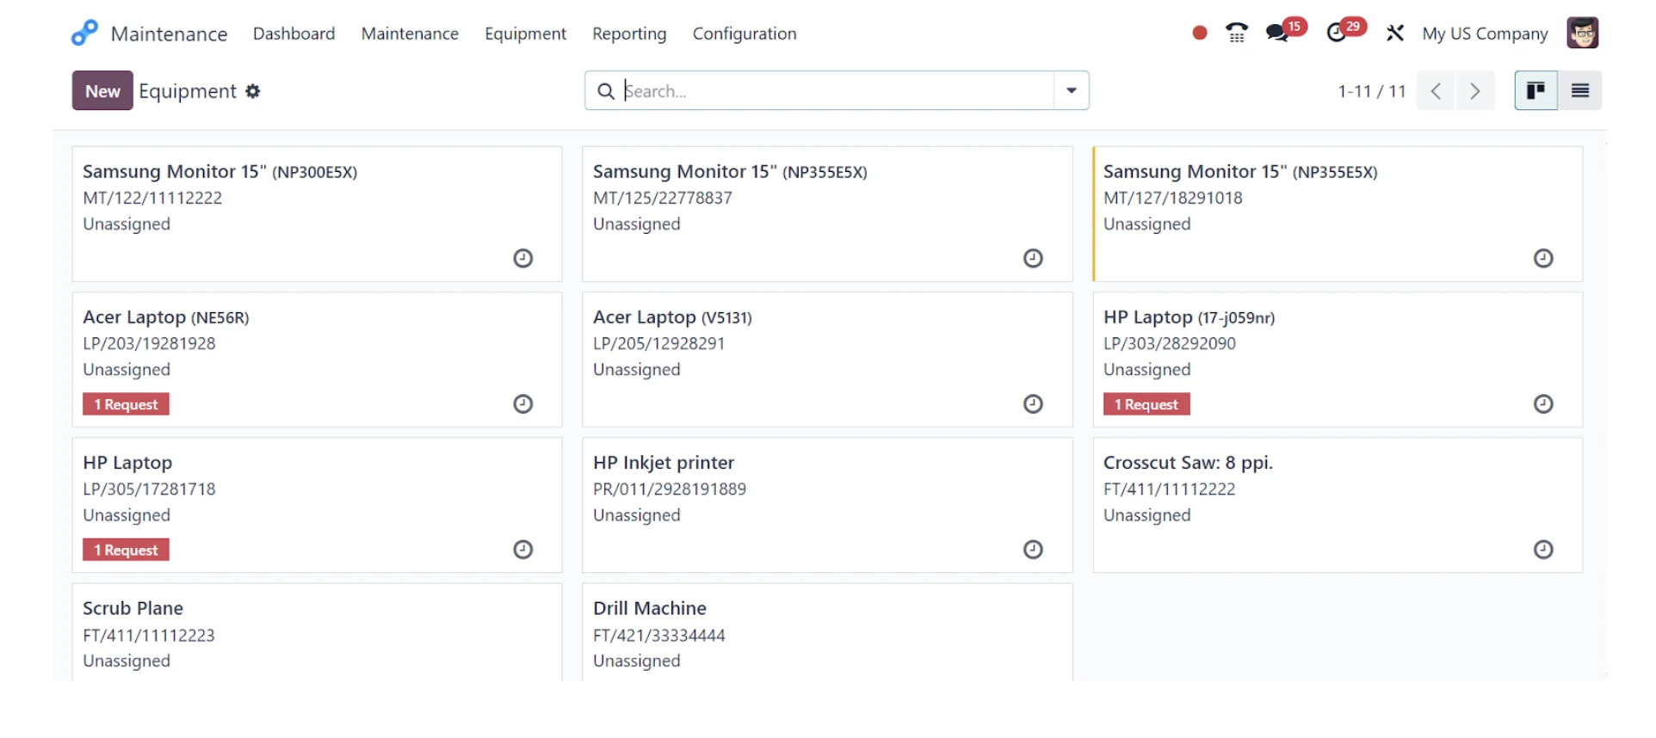
Task: Expand the search filter options dropdown
Action: pos(1072,90)
